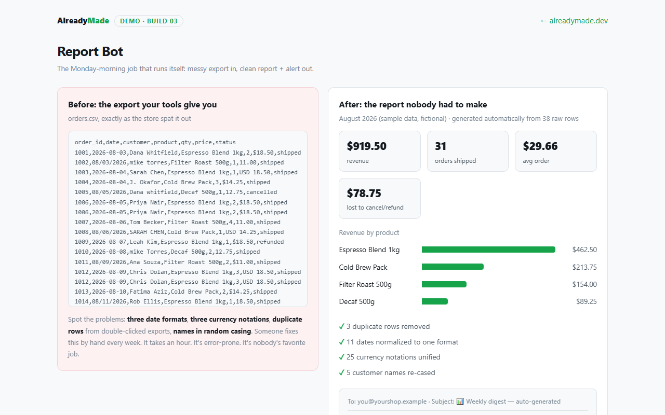
Task: Click the August 2026 sample data caption
Action: [459, 118]
